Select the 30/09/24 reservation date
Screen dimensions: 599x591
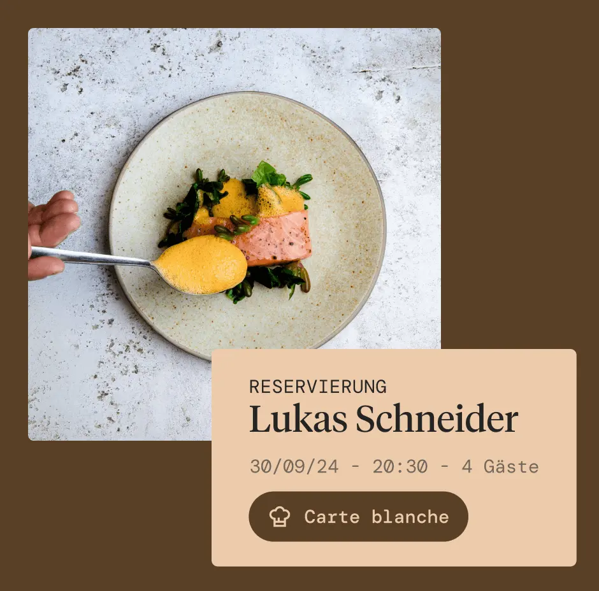click(x=294, y=467)
